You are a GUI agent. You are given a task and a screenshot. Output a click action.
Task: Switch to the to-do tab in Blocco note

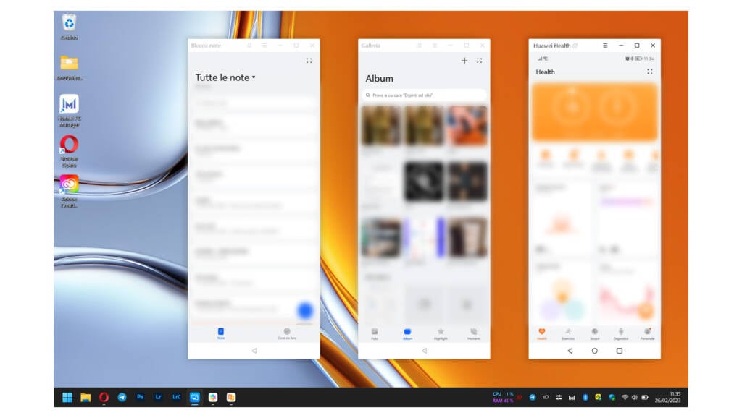[x=287, y=333]
